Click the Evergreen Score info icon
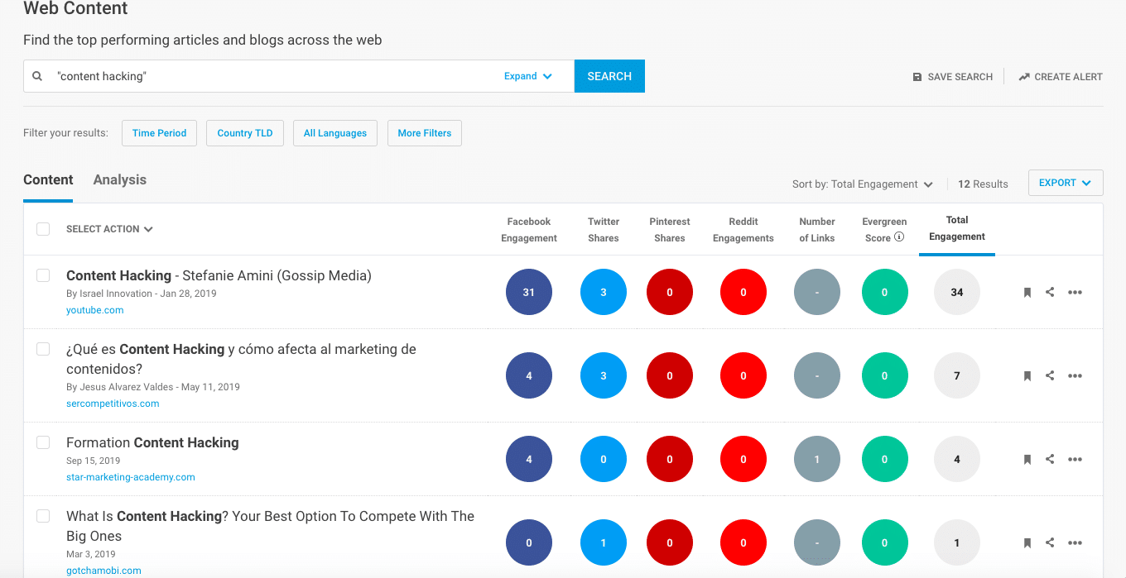This screenshot has height=578, width=1126. click(x=899, y=237)
